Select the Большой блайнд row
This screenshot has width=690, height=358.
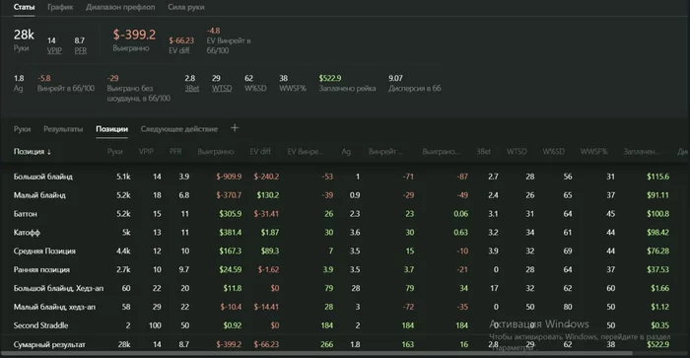tap(345, 177)
